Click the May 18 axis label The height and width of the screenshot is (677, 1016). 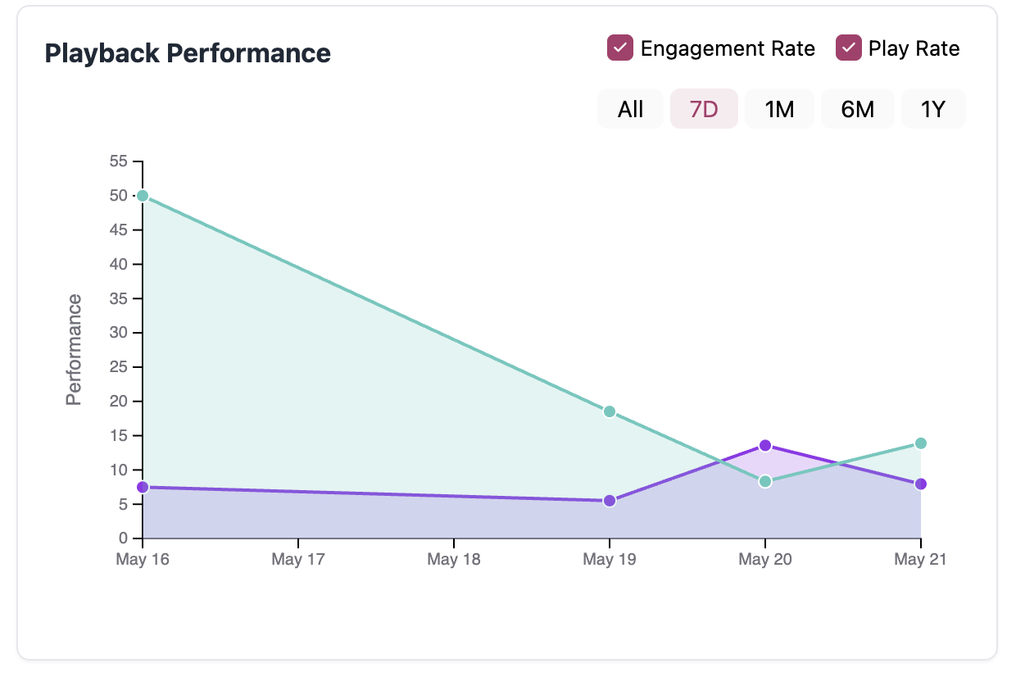coord(454,560)
